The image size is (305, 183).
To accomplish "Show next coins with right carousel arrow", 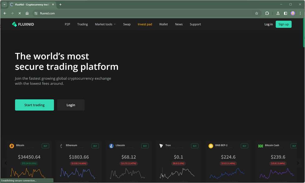I will (x=298, y=163).
